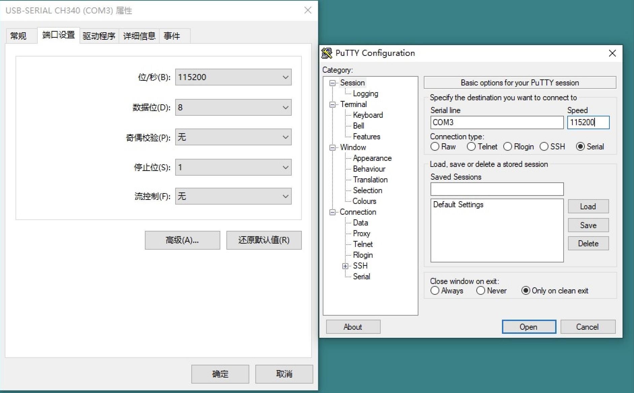This screenshot has width=634, height=393.
Task: Select Proxy under Connection in the tree
Action: coord(362,233)
